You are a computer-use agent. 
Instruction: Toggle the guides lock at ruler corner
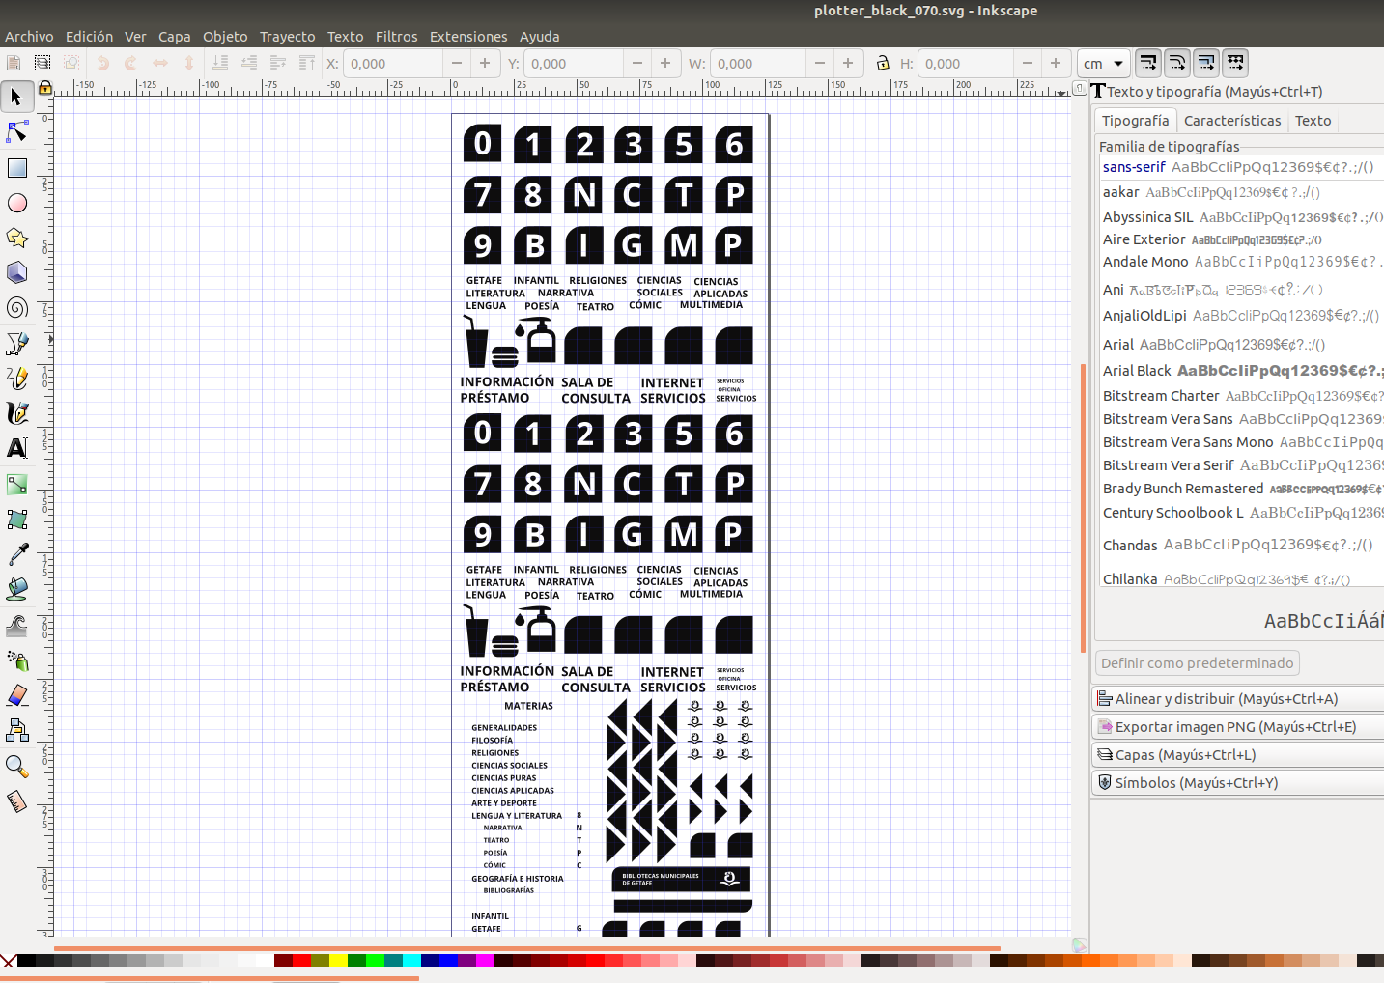click(x=44, y=87)
